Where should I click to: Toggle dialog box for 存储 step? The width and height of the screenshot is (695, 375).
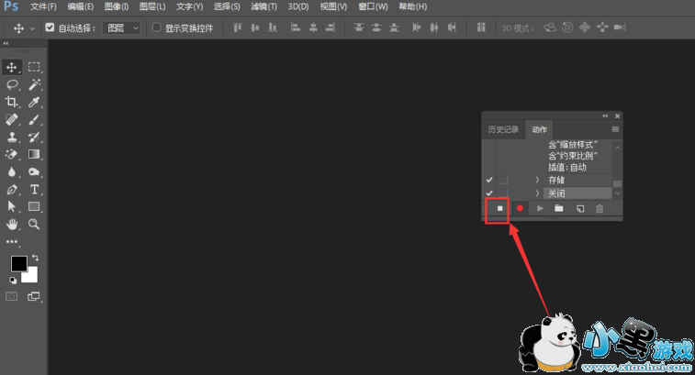point(503,180)
